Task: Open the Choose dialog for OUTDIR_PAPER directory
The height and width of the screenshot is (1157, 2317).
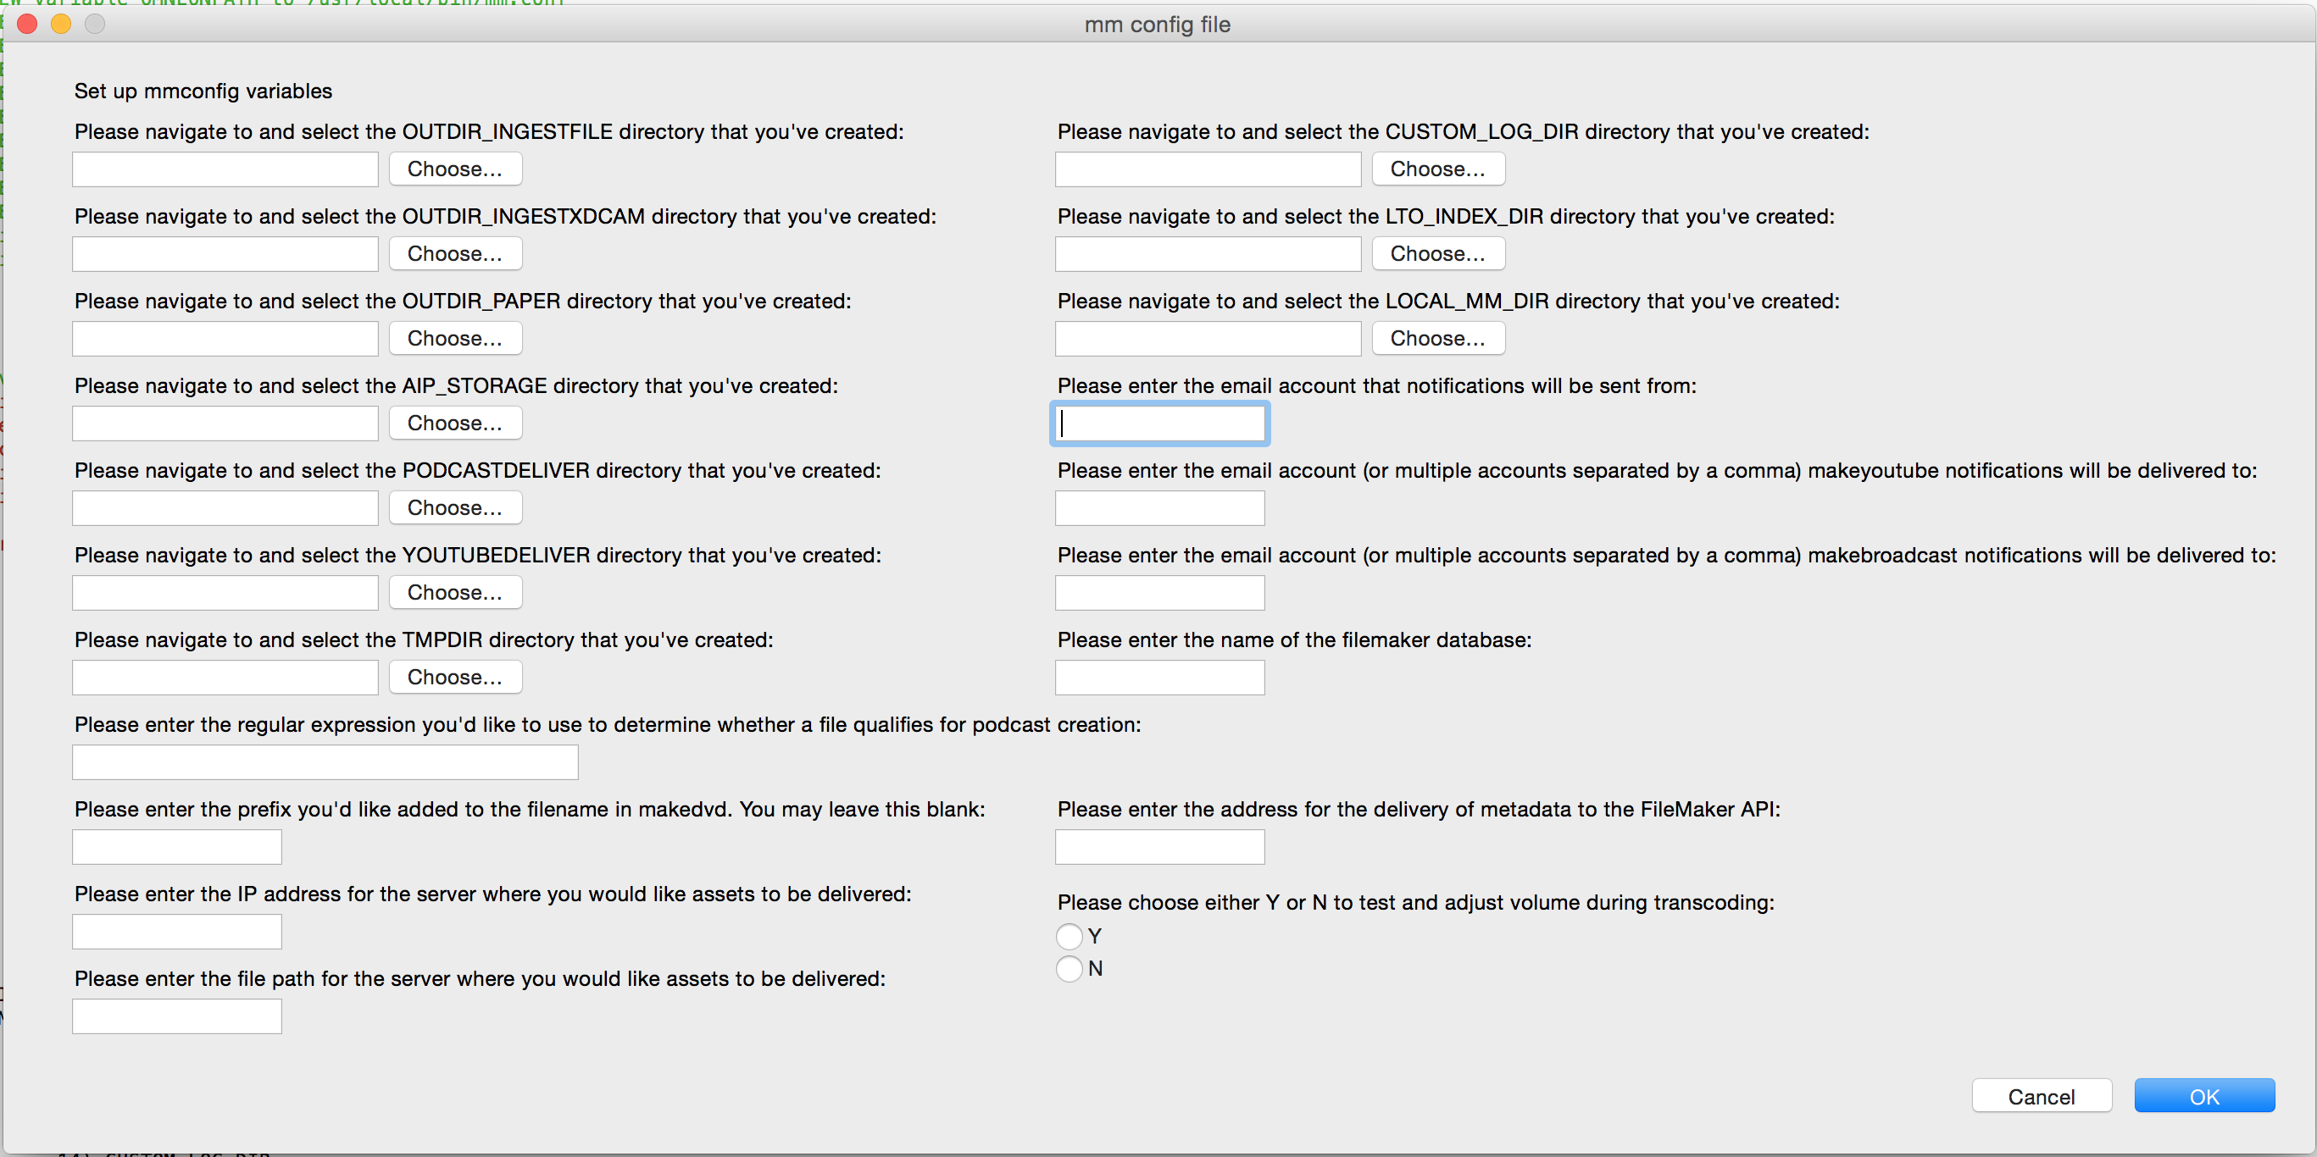Action: tap(454, 338)
